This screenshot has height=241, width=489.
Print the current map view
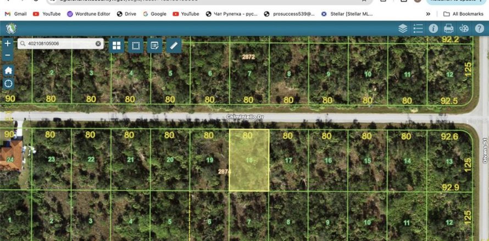tap(448, 28)
